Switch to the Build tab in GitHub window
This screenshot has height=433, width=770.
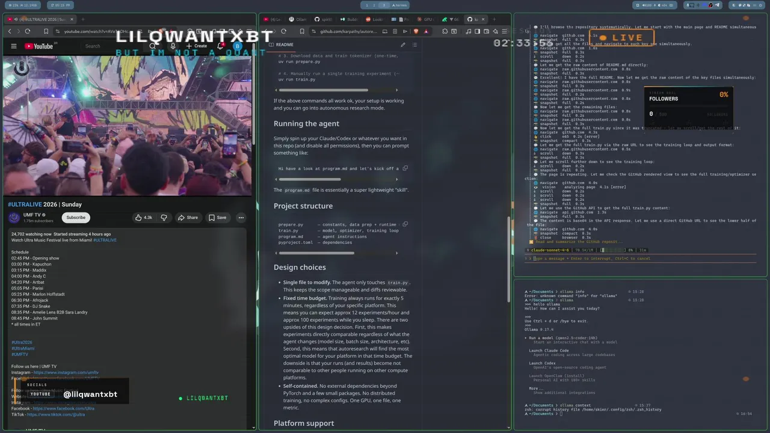(350, 19)
